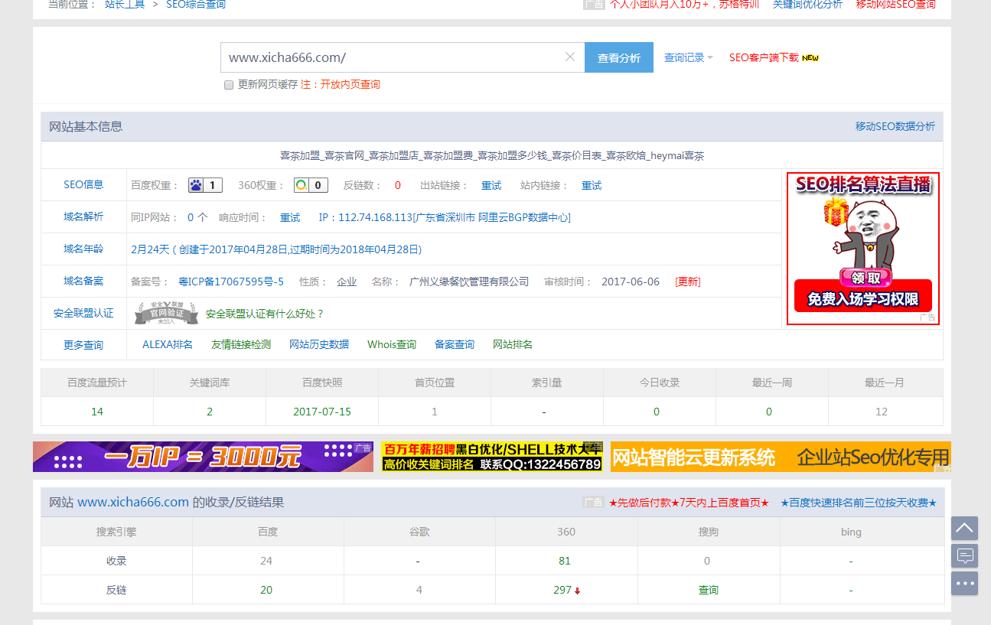
Task: Open 移动SEO数据分析 link
Action: click(x=895, y=126)
